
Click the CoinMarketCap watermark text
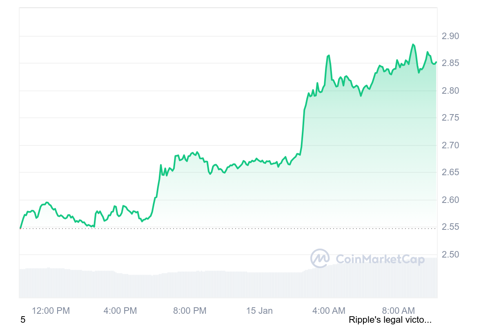coord(380,259)
